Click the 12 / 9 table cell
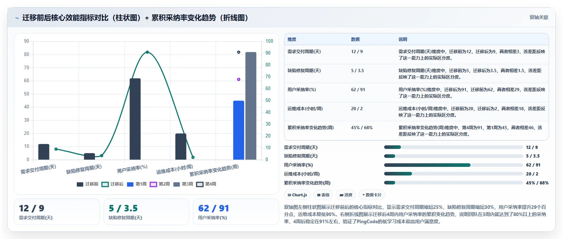The height and width of the screenshot is (239, 563). tap(357, 52)
